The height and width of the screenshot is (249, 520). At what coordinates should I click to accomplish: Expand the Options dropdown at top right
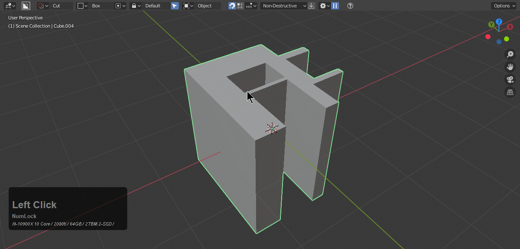(503, 5)
